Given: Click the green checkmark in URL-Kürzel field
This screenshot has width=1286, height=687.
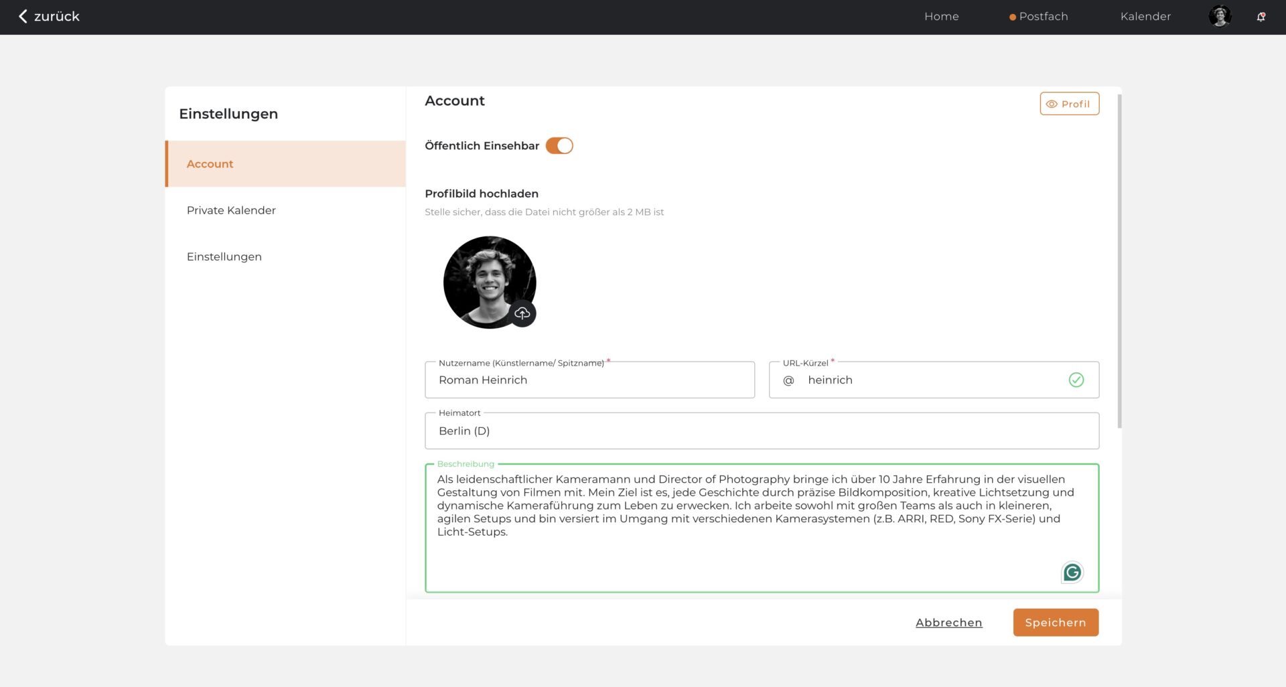Looking at the screenshot, I should 1076,380.
